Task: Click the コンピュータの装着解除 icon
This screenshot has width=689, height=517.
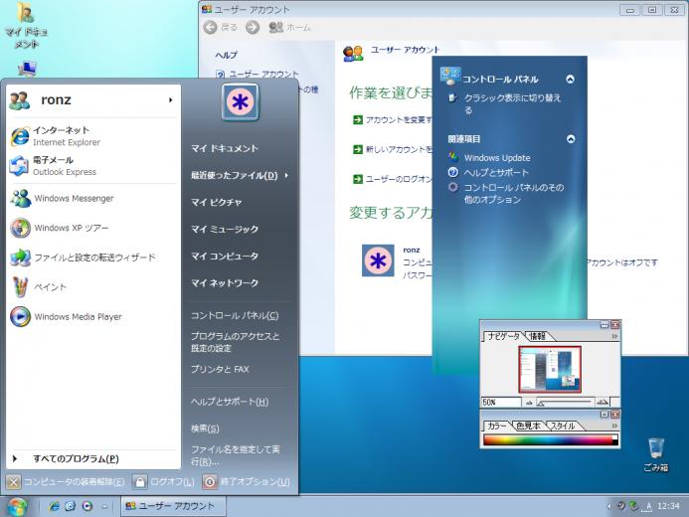Action: (14, 482)
